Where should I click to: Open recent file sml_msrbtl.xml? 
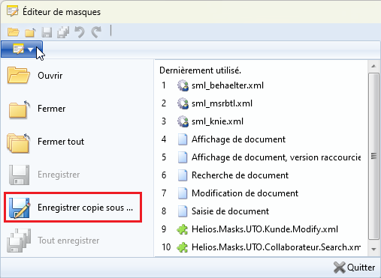pyautogui.click(x=222, y=103)
